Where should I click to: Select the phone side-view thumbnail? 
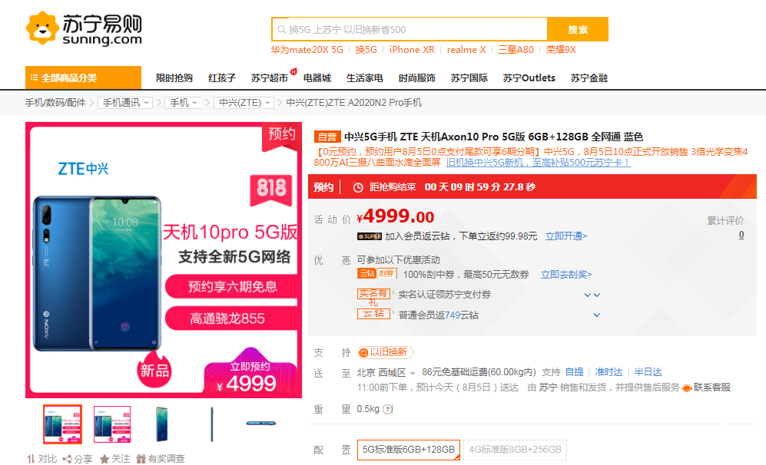tap(211, 424)
